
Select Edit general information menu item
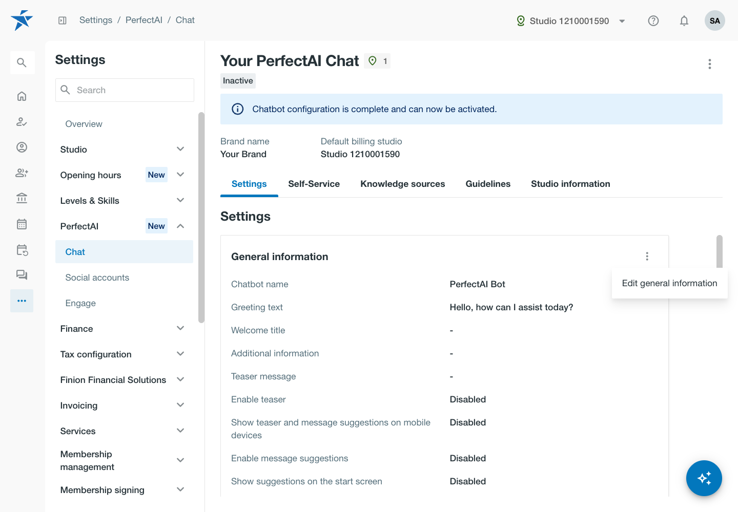[669, 283]
